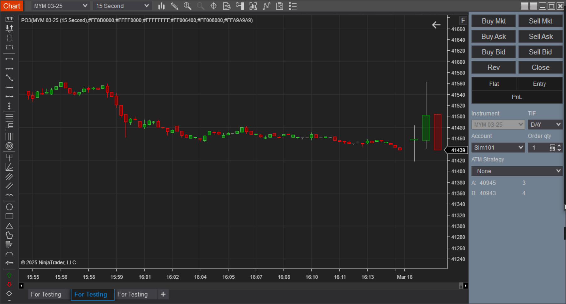Expand the ATM Strategy dropdown showing None
The width and height of the screenshot is (566, 304).
(517, 171)
